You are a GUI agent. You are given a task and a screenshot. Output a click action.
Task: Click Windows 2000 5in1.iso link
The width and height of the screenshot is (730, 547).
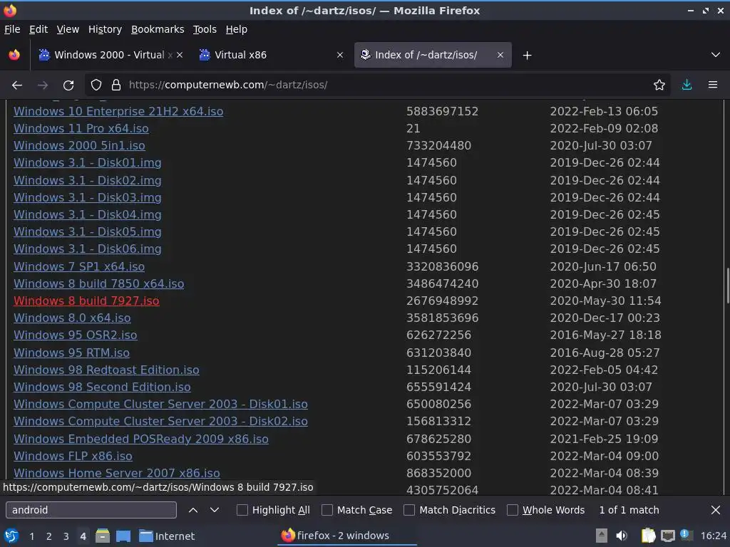[x=79, y=146]
